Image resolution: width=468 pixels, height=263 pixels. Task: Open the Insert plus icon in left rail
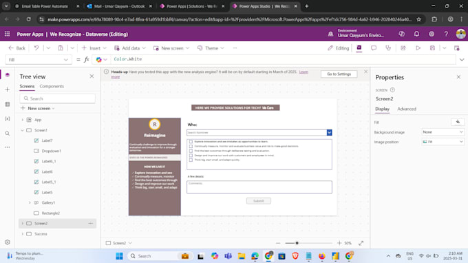8,90
